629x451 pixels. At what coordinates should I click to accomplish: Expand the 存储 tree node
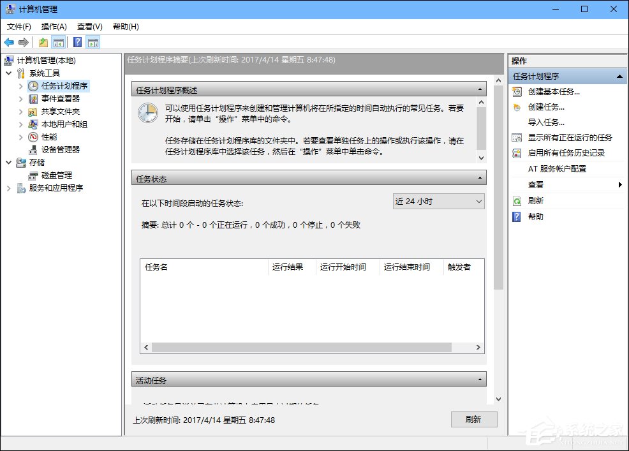8,162
